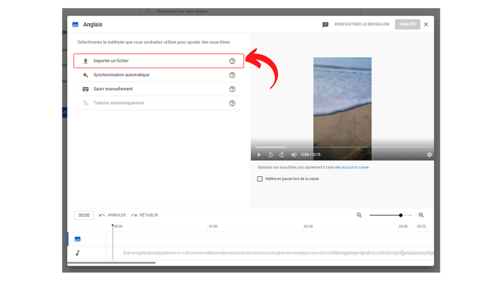502x281 pixels.
Task: Click the 02:00 timeline marker
Action: (308, 226)
